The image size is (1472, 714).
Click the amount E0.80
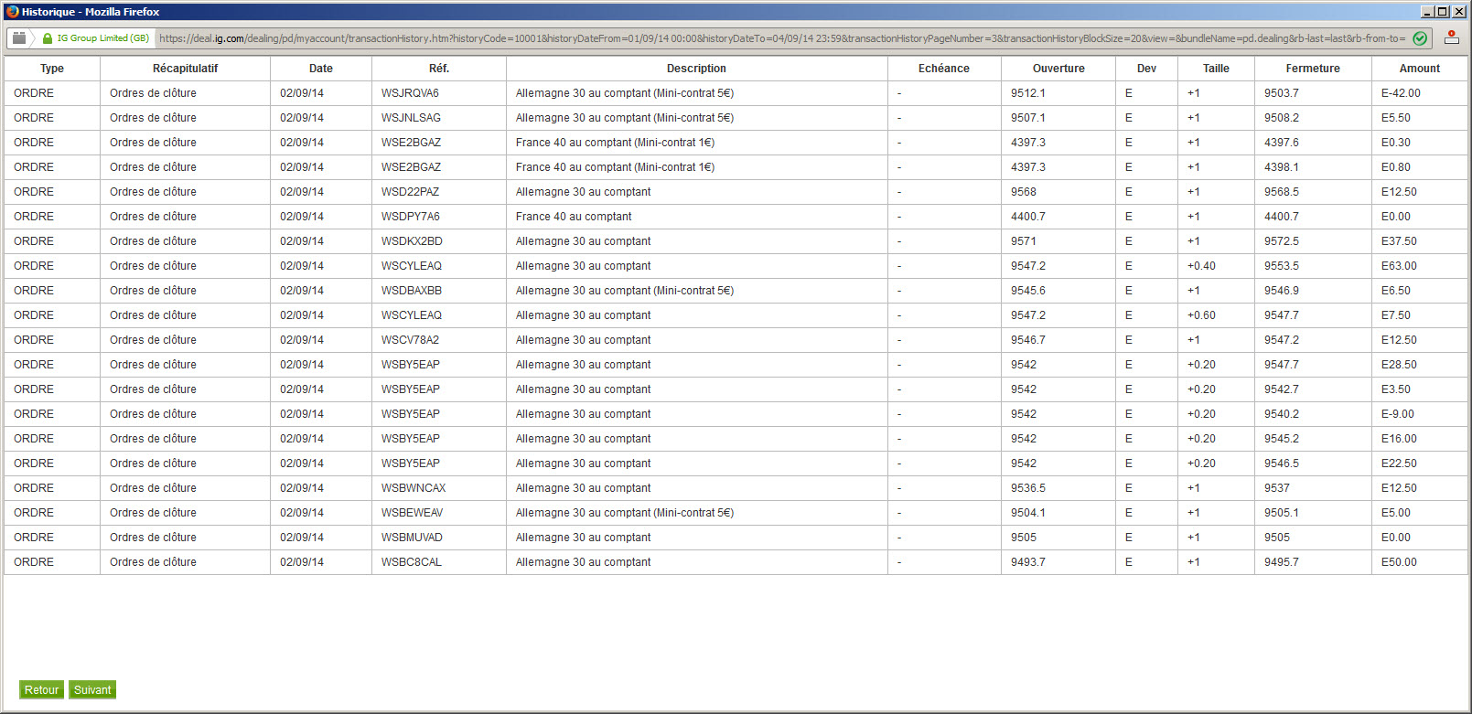click(x=1396, y=167)
